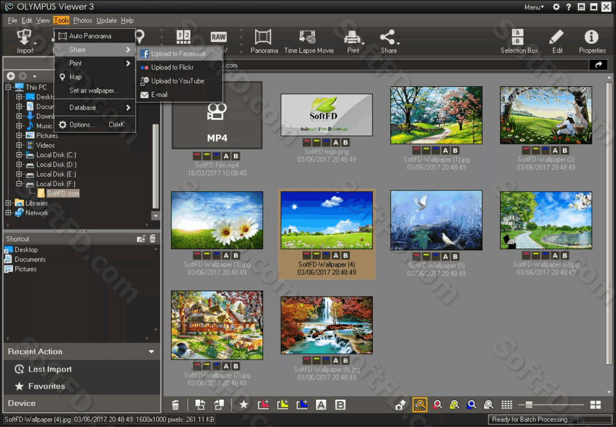616x427 pixels.
Task: Choose Auto Panorama from Tools menu
Action: (x=95, y=36)
